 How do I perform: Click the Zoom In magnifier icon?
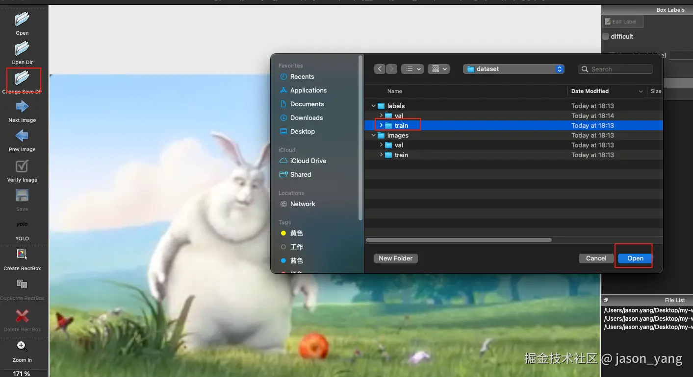point(22,346)
